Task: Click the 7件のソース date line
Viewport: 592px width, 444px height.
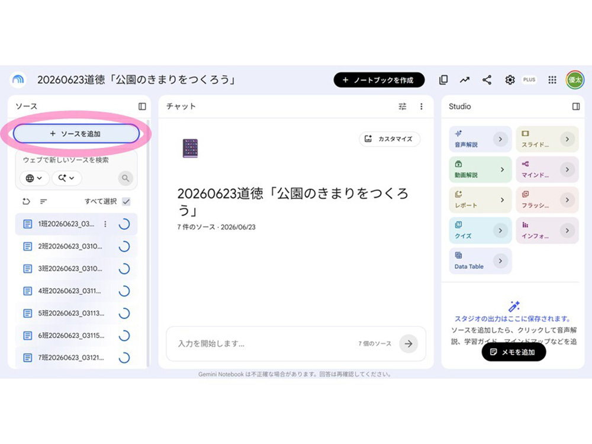Action: coord(216,227)
